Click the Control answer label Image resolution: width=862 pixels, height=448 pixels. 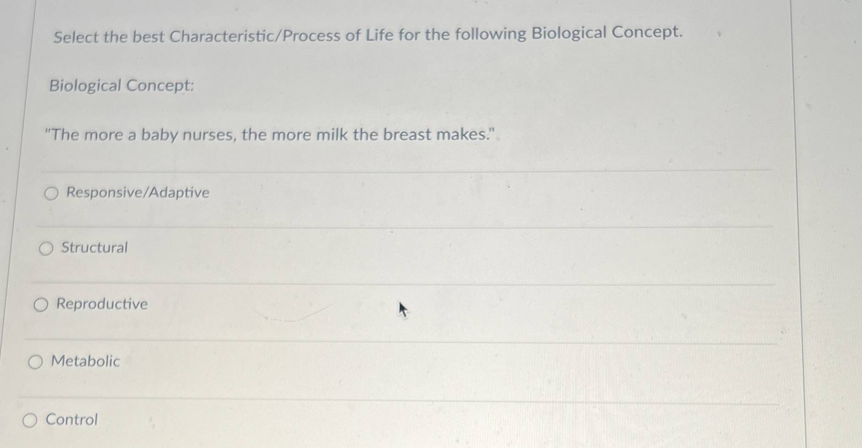coord(74,420)
